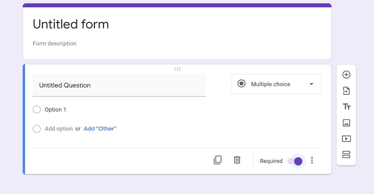Viewport: 374px width, 194px height.
Task: Click the Add "Other" link
Action: coord(100,129)
